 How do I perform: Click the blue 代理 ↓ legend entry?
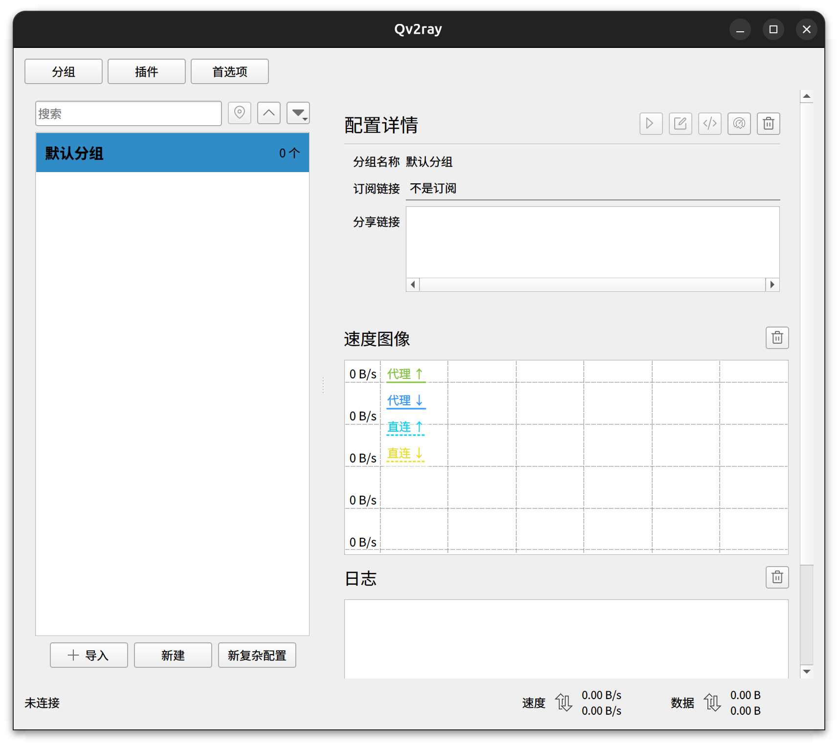coord(405,401)
